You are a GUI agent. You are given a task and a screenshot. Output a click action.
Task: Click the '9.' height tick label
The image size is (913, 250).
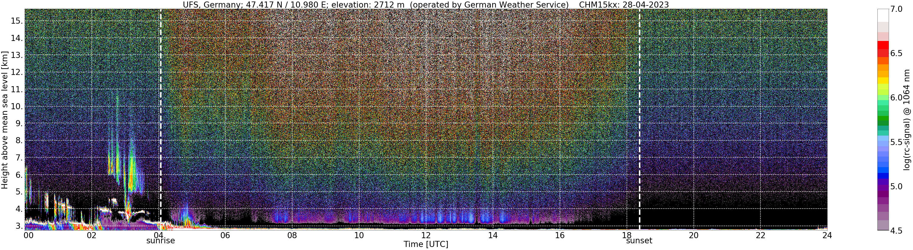19,123
